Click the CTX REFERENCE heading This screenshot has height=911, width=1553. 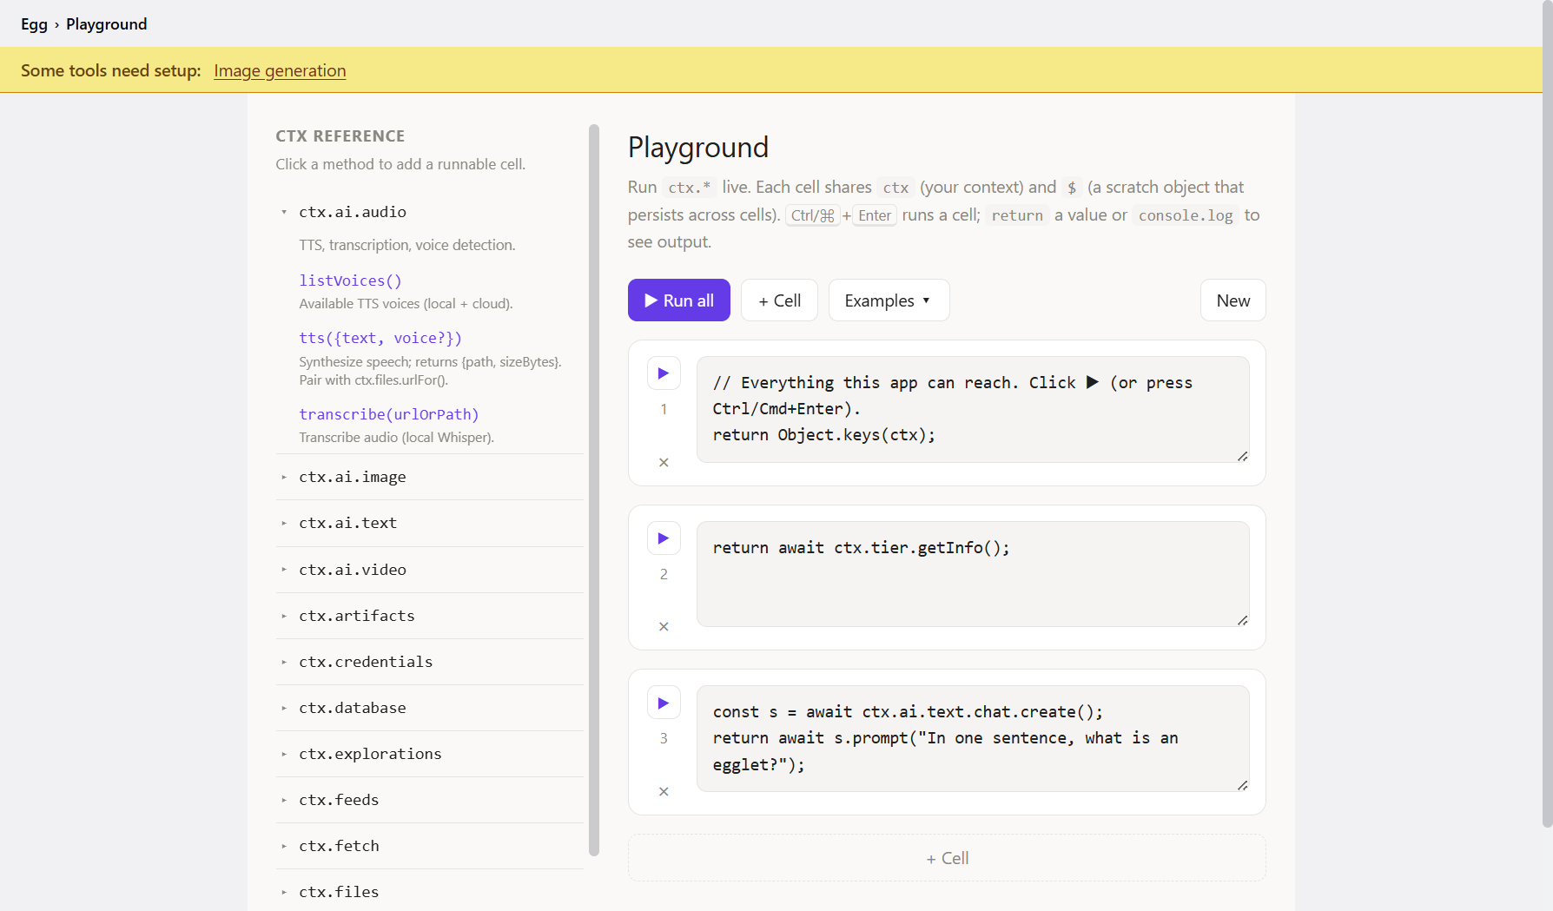pos(340,136)
